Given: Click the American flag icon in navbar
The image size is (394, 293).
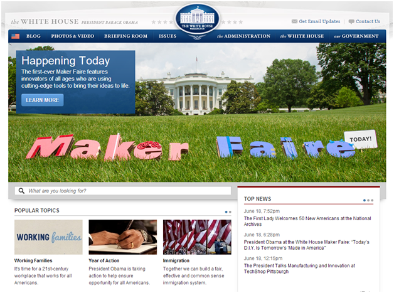Looking at the screenshot, I should tap(15, 36).
